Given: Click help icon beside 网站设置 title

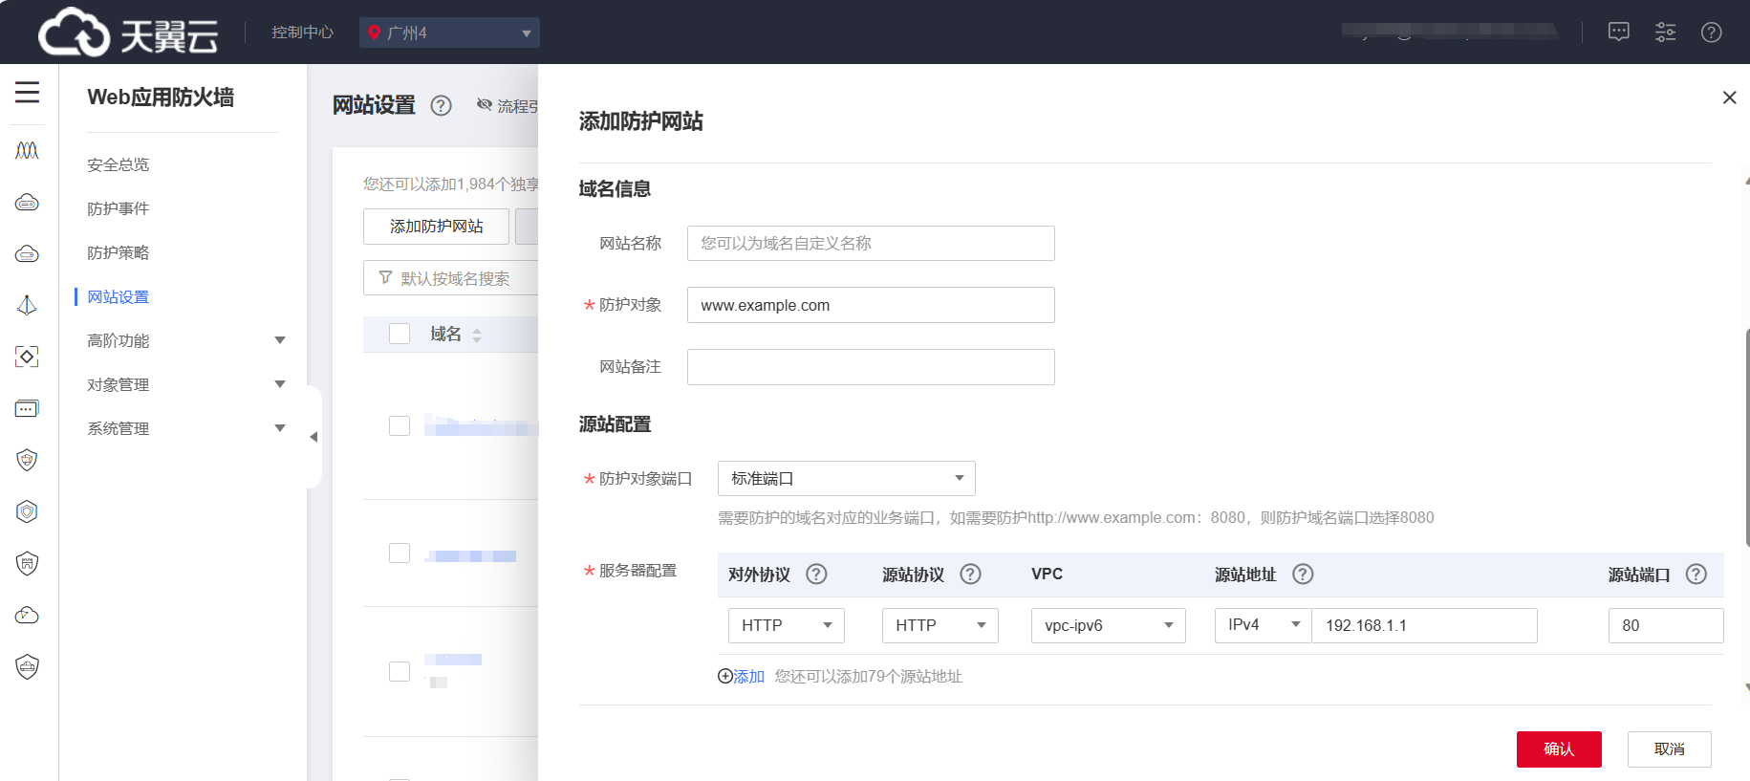Looking at the screenshot, I should click(x=441, y=105).
